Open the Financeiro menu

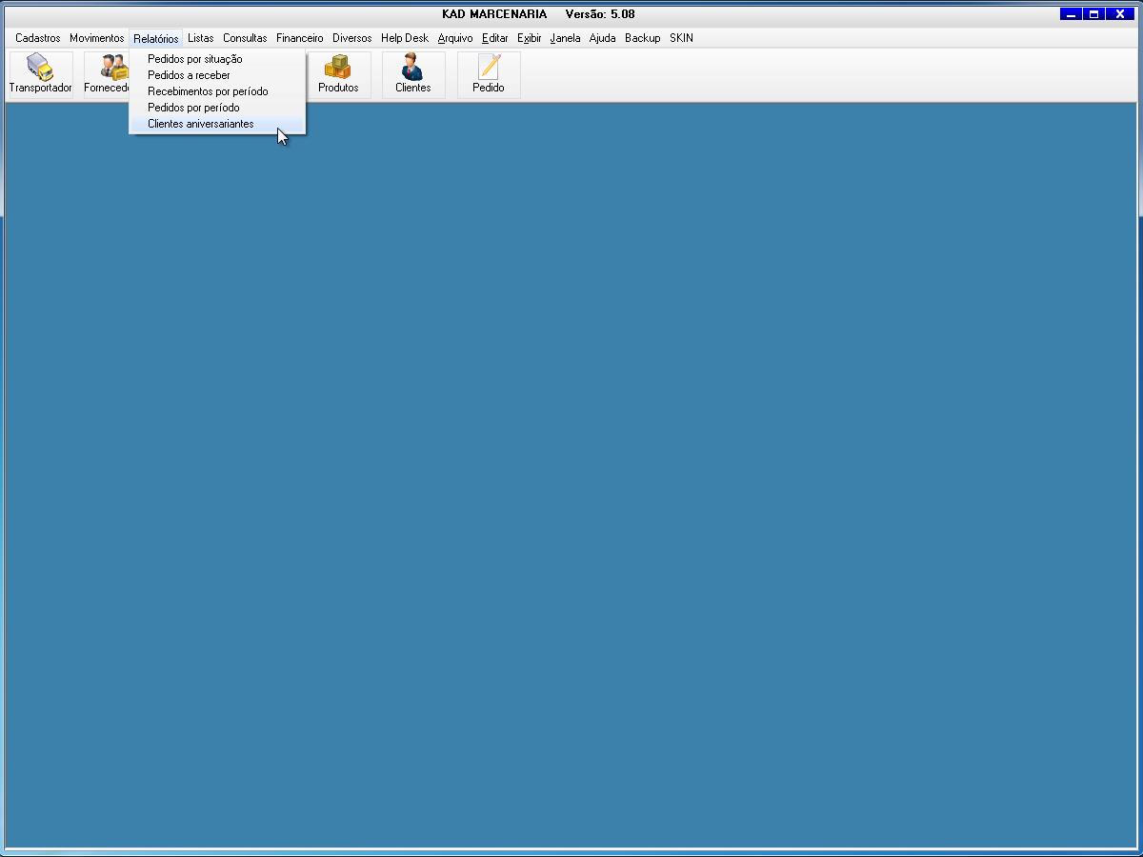click(300, 38)
